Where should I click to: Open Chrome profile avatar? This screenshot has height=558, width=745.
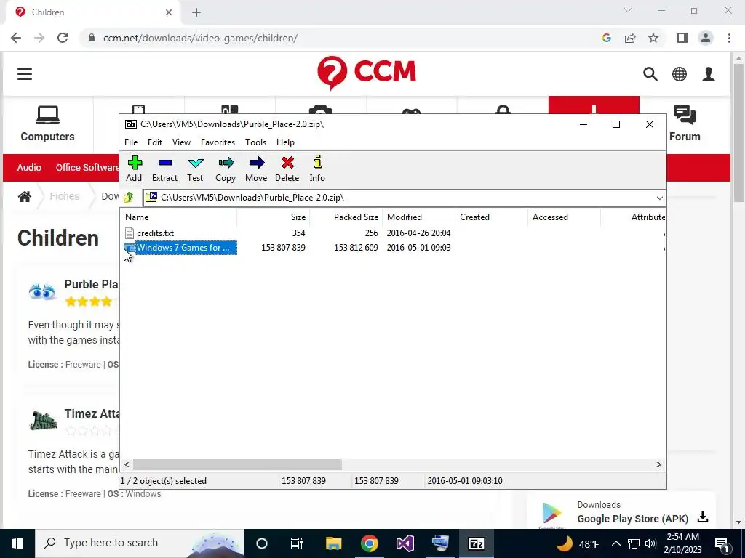[706, 38]
